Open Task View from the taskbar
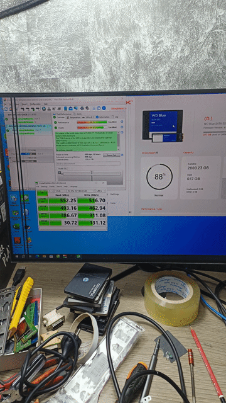 (x=30, y=256)
